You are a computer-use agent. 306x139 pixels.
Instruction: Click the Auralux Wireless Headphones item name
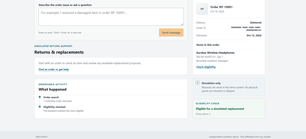click(215, 53)
